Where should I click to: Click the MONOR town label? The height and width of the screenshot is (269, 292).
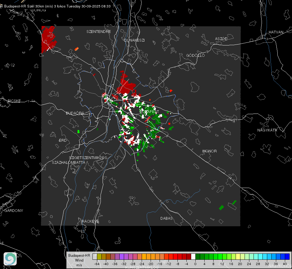click(209, 151)
